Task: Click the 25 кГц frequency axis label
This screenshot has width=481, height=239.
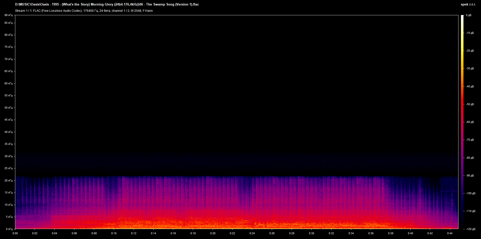Action: click(x=9, y=168)
